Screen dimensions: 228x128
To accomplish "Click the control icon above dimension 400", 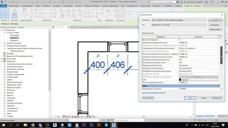I will [x=98, y=56].
